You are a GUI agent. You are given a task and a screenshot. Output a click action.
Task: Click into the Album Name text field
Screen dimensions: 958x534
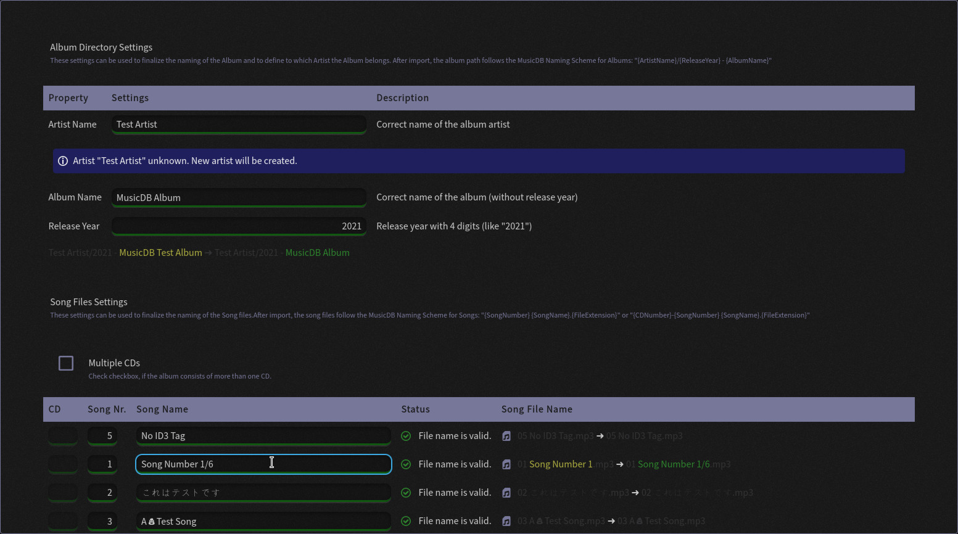pos(239,197)
